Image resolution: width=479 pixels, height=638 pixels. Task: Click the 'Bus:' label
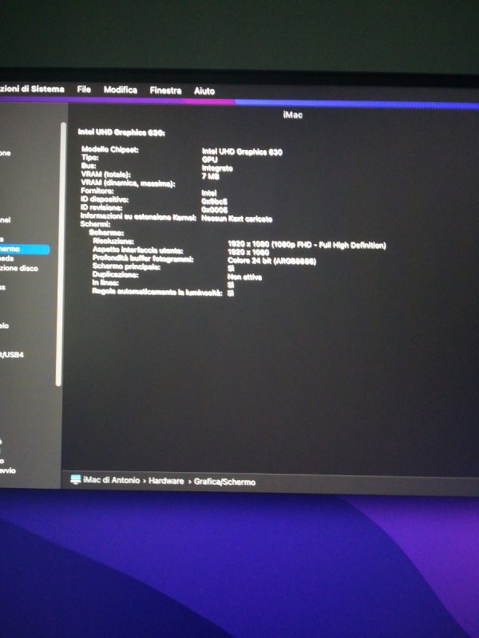[x=89, y=166]
